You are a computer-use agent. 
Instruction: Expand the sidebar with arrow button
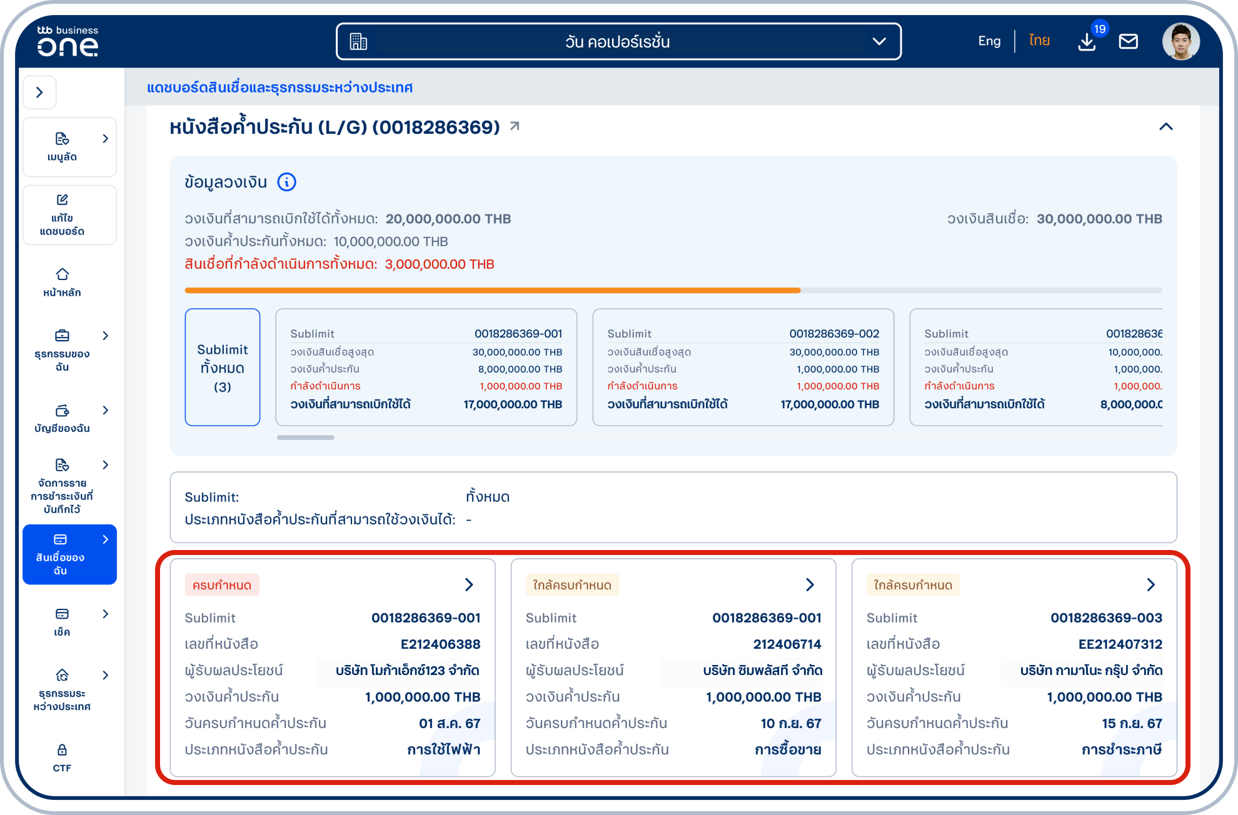click(x=39, y=92)
